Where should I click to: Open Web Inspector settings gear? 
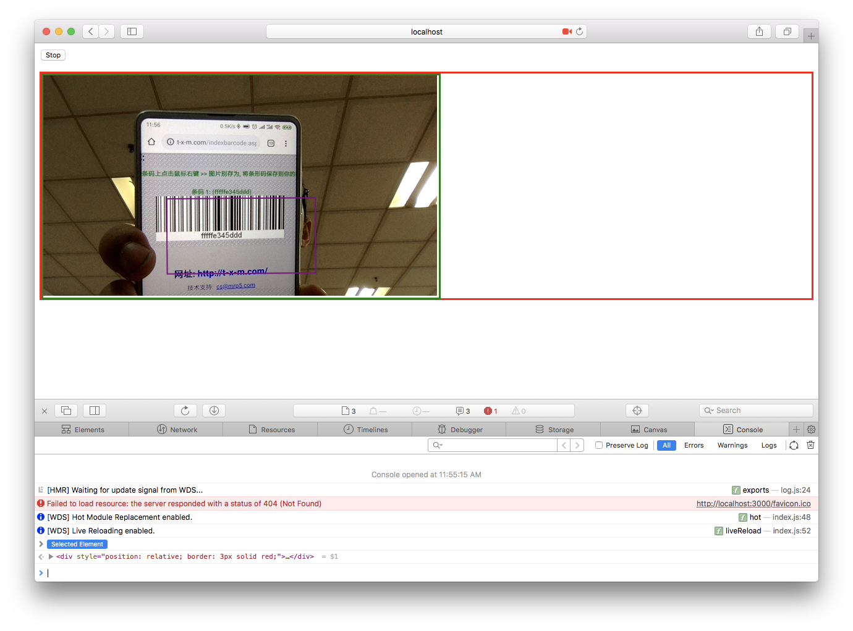(x=811, y=429)
